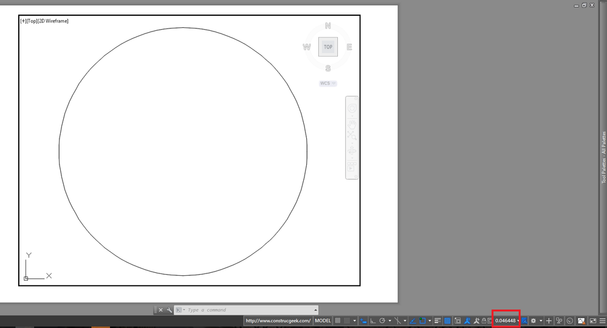The width and height of the screenshot is (607, 328).
Task: Click the viewport scale sync icon
Action: (524, 321)
